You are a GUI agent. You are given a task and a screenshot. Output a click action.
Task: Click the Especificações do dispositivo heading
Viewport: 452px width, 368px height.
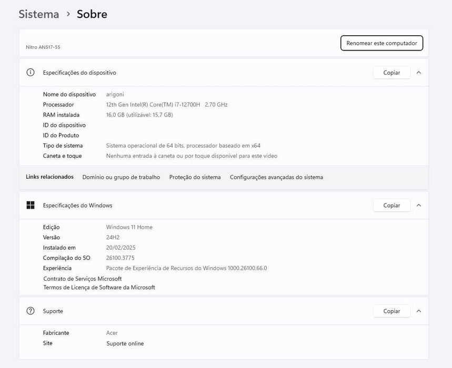click(79, 73)
